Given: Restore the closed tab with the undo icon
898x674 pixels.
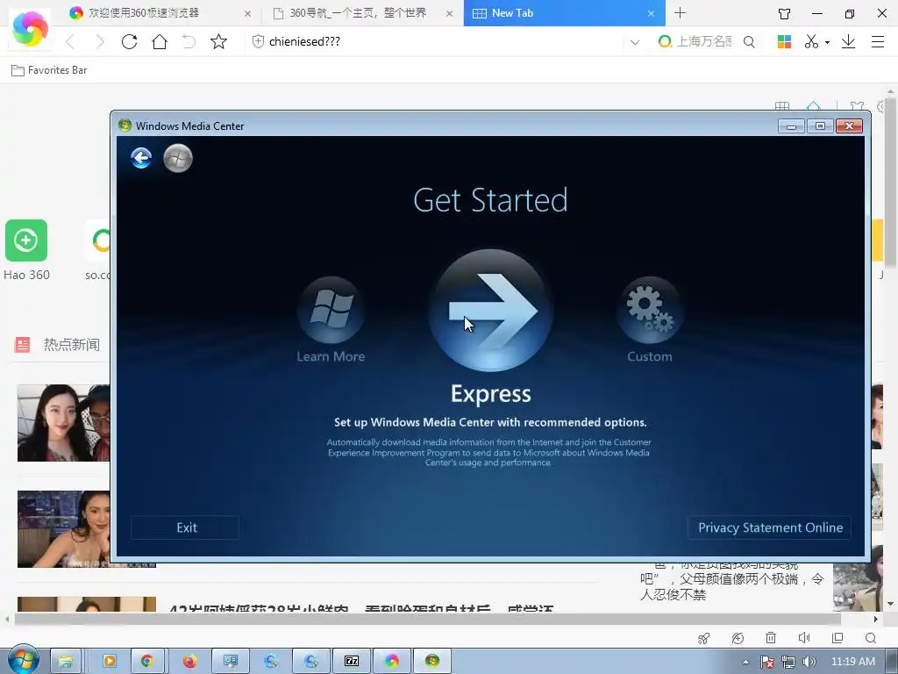Looking at the screenshot, I should [189, 41].
